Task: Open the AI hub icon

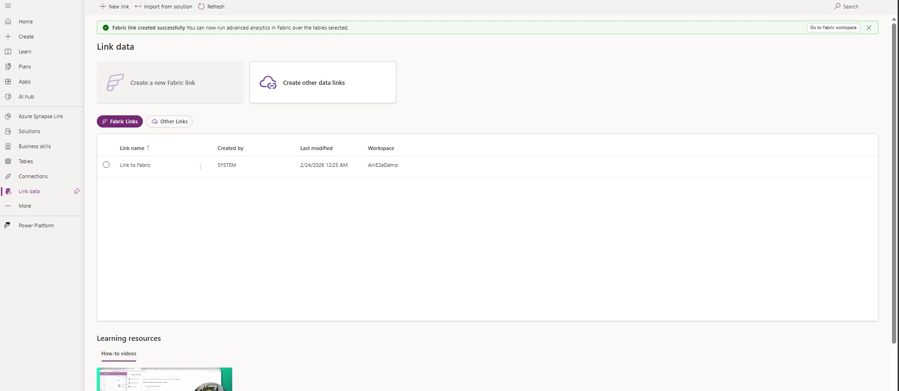Action: (x=8, y=97)
